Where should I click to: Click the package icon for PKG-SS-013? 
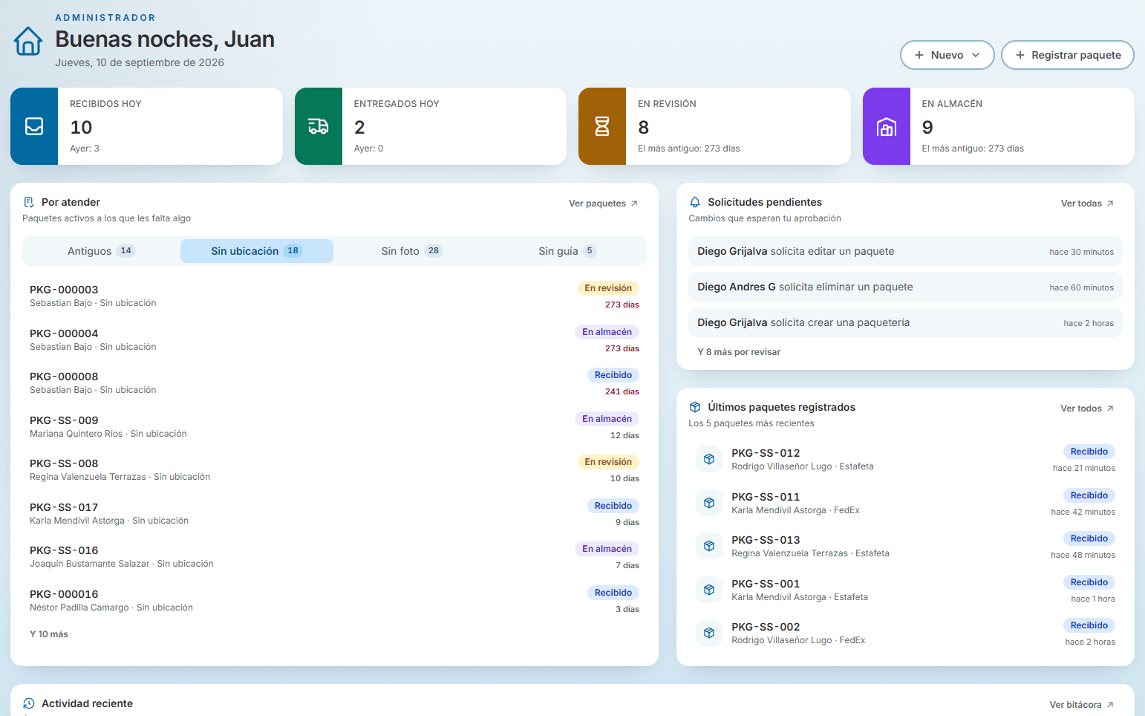coord(709,546)
